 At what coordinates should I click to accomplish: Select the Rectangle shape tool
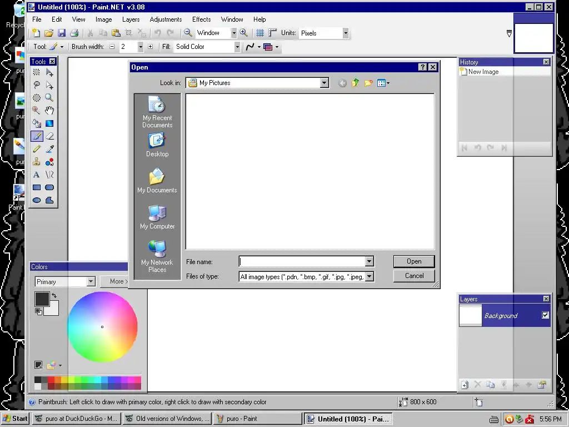click(x=37, y=187)
